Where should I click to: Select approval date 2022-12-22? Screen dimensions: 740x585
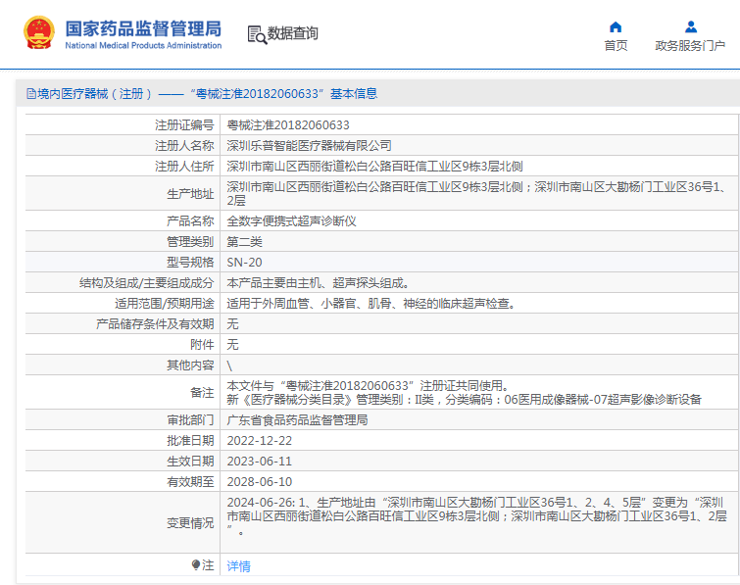(x=260, y=441)
